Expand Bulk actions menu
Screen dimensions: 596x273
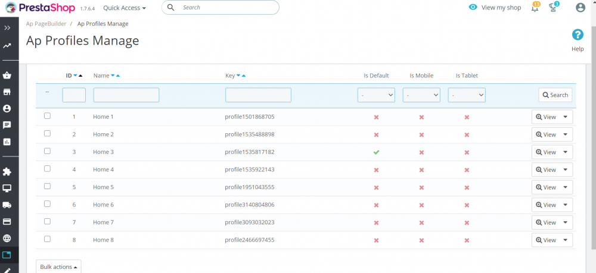click(x=58, y=267)
